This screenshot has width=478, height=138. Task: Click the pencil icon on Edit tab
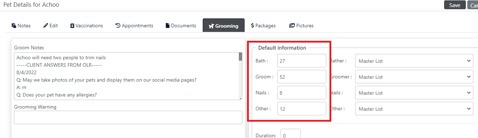point(46,26)
